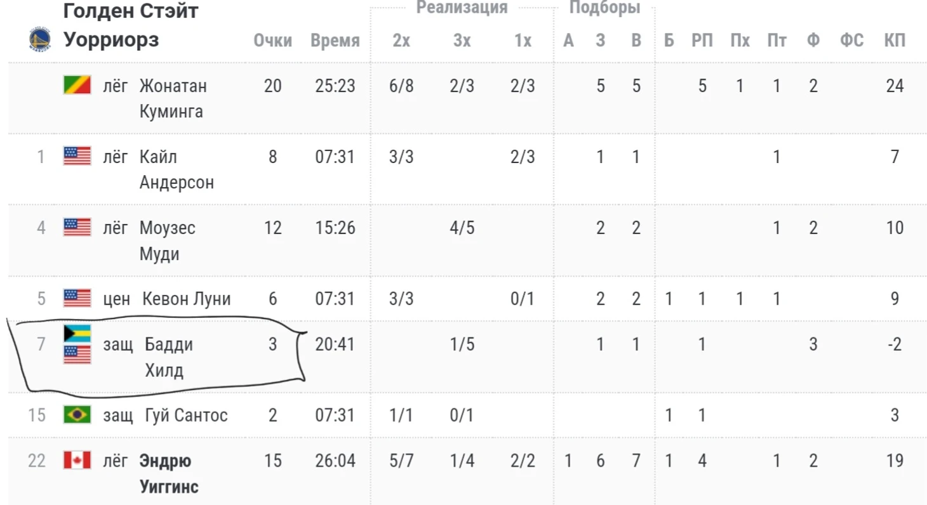The image size is (927, 505).
Task: Sort table by Очки column header
Action: point(273,41)
